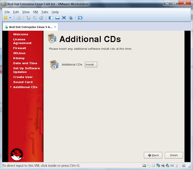Viewport: 193px width, 170px height.
Task: Click the 'Please insert any additional software' text
Action: [90, 49]
